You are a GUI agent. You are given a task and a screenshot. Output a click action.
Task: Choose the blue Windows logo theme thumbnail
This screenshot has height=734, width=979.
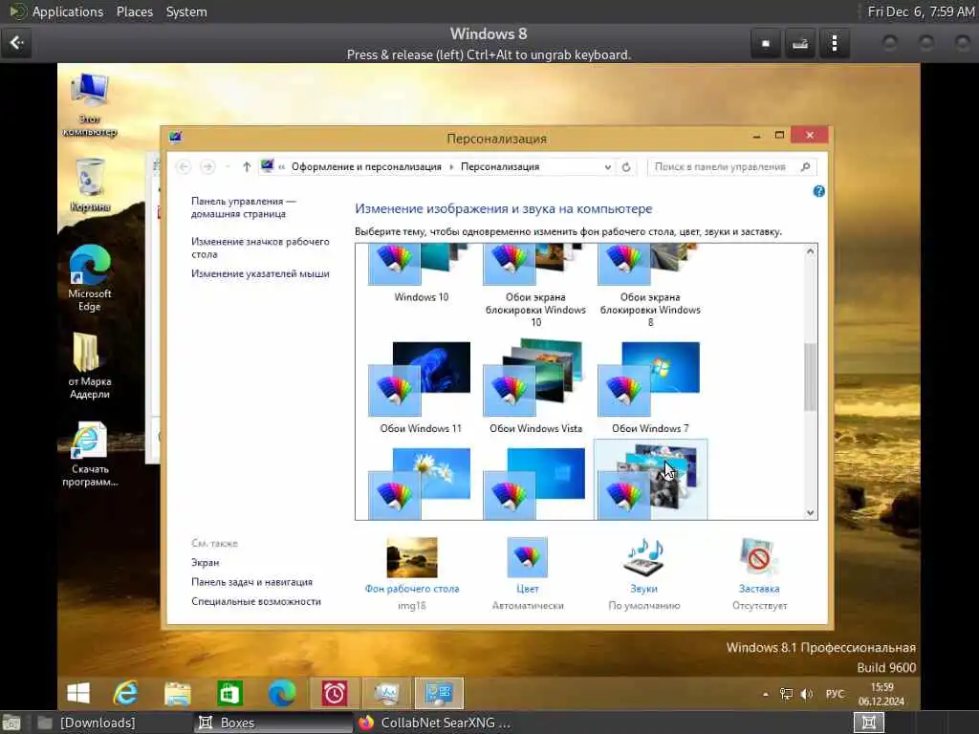[535, 483]
